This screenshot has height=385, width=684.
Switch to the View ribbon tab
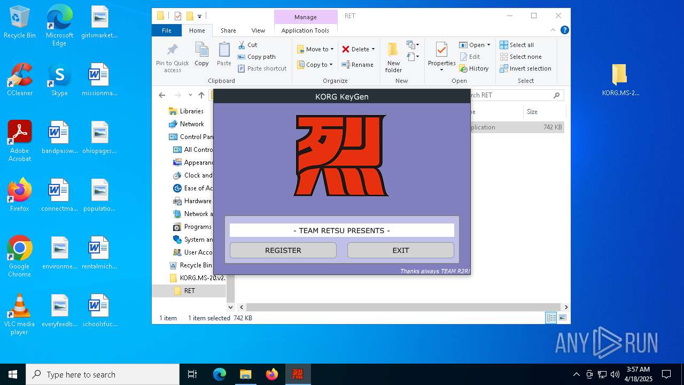[x=258, y=30]
